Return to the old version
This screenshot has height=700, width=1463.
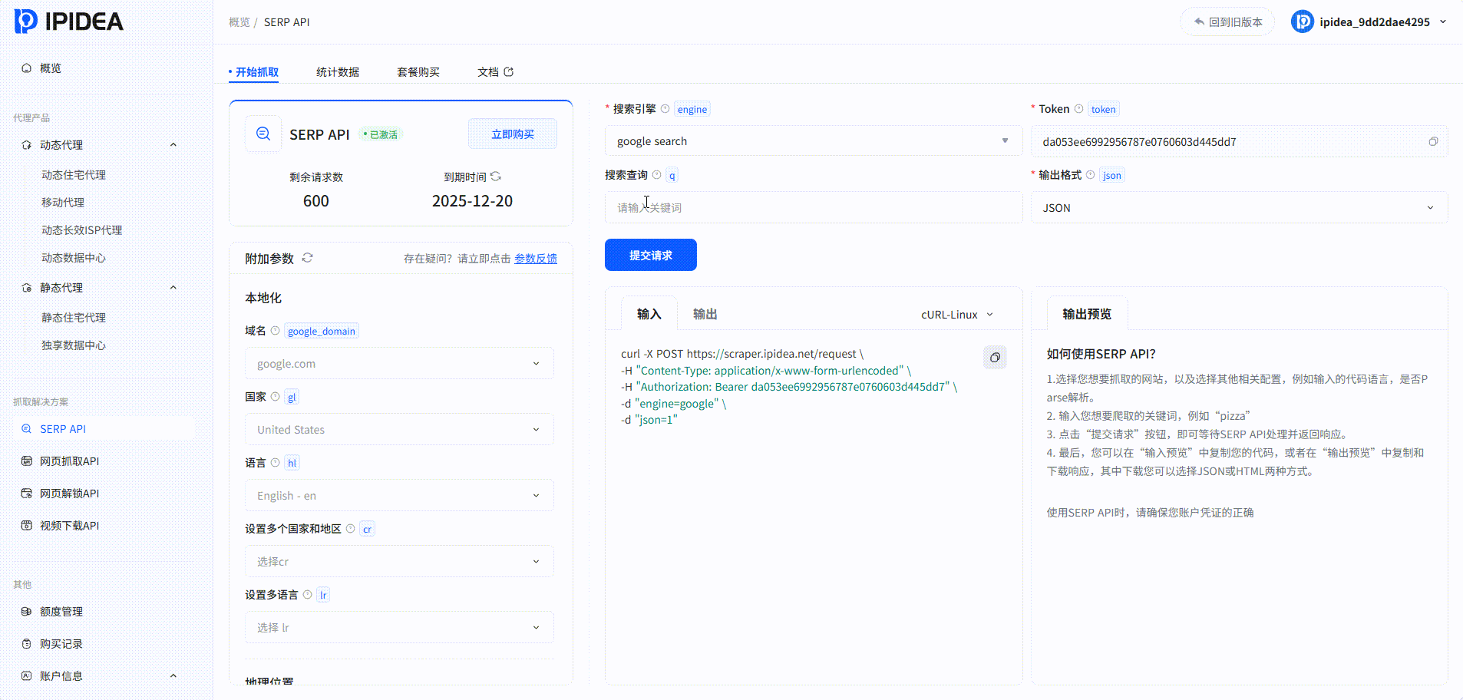click(x=1227, y=21)
